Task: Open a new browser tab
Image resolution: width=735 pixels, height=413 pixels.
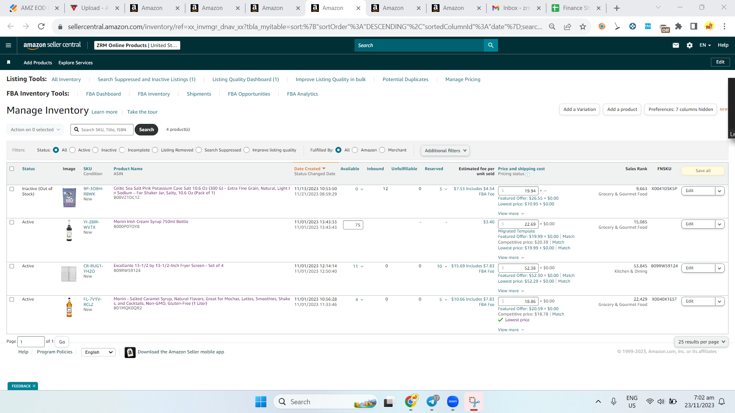Action: tap(617, 8)
